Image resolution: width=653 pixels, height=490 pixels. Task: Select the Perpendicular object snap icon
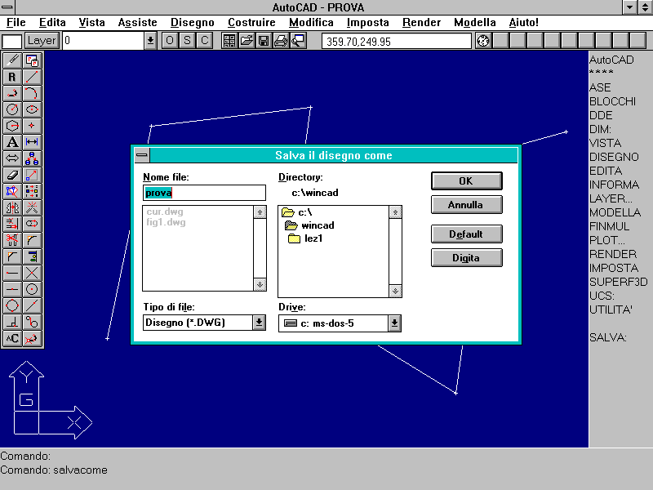[12, 322]
